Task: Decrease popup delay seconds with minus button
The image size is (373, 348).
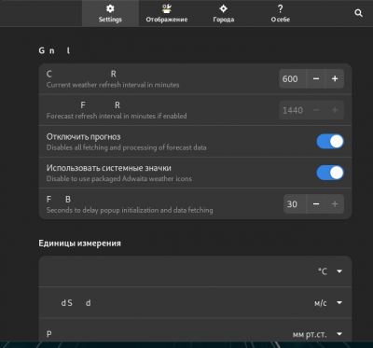Action: [316, 204]
